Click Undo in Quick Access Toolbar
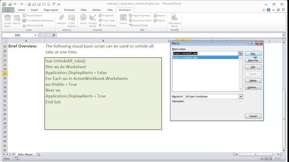289x162 pixels. (15, 4)
